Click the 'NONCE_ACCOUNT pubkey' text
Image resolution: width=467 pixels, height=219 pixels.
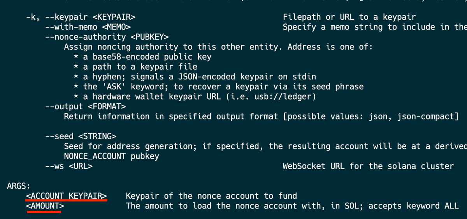tap(112, 156)
